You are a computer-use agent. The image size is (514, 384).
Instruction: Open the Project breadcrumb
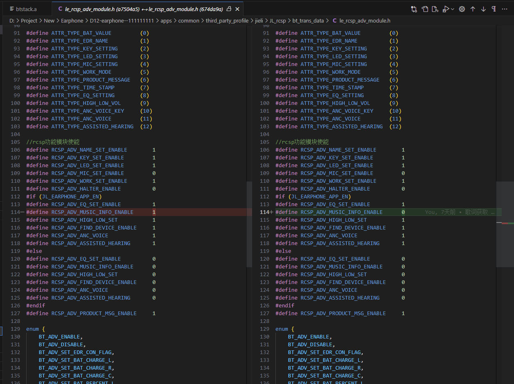point(29,20)
